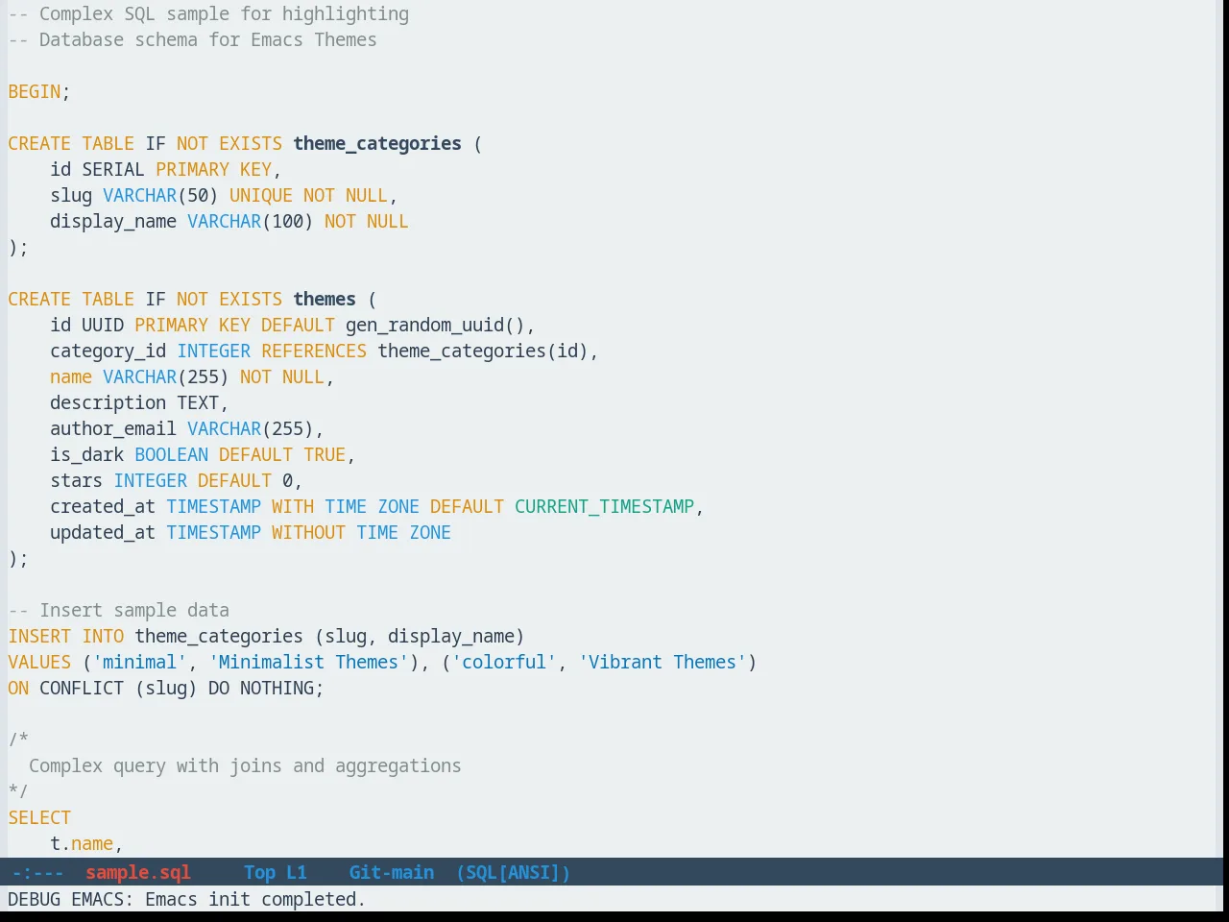Place cursor on the BEGIN keyword
The width and height of the screenshot is (1229, 922).
35,91
